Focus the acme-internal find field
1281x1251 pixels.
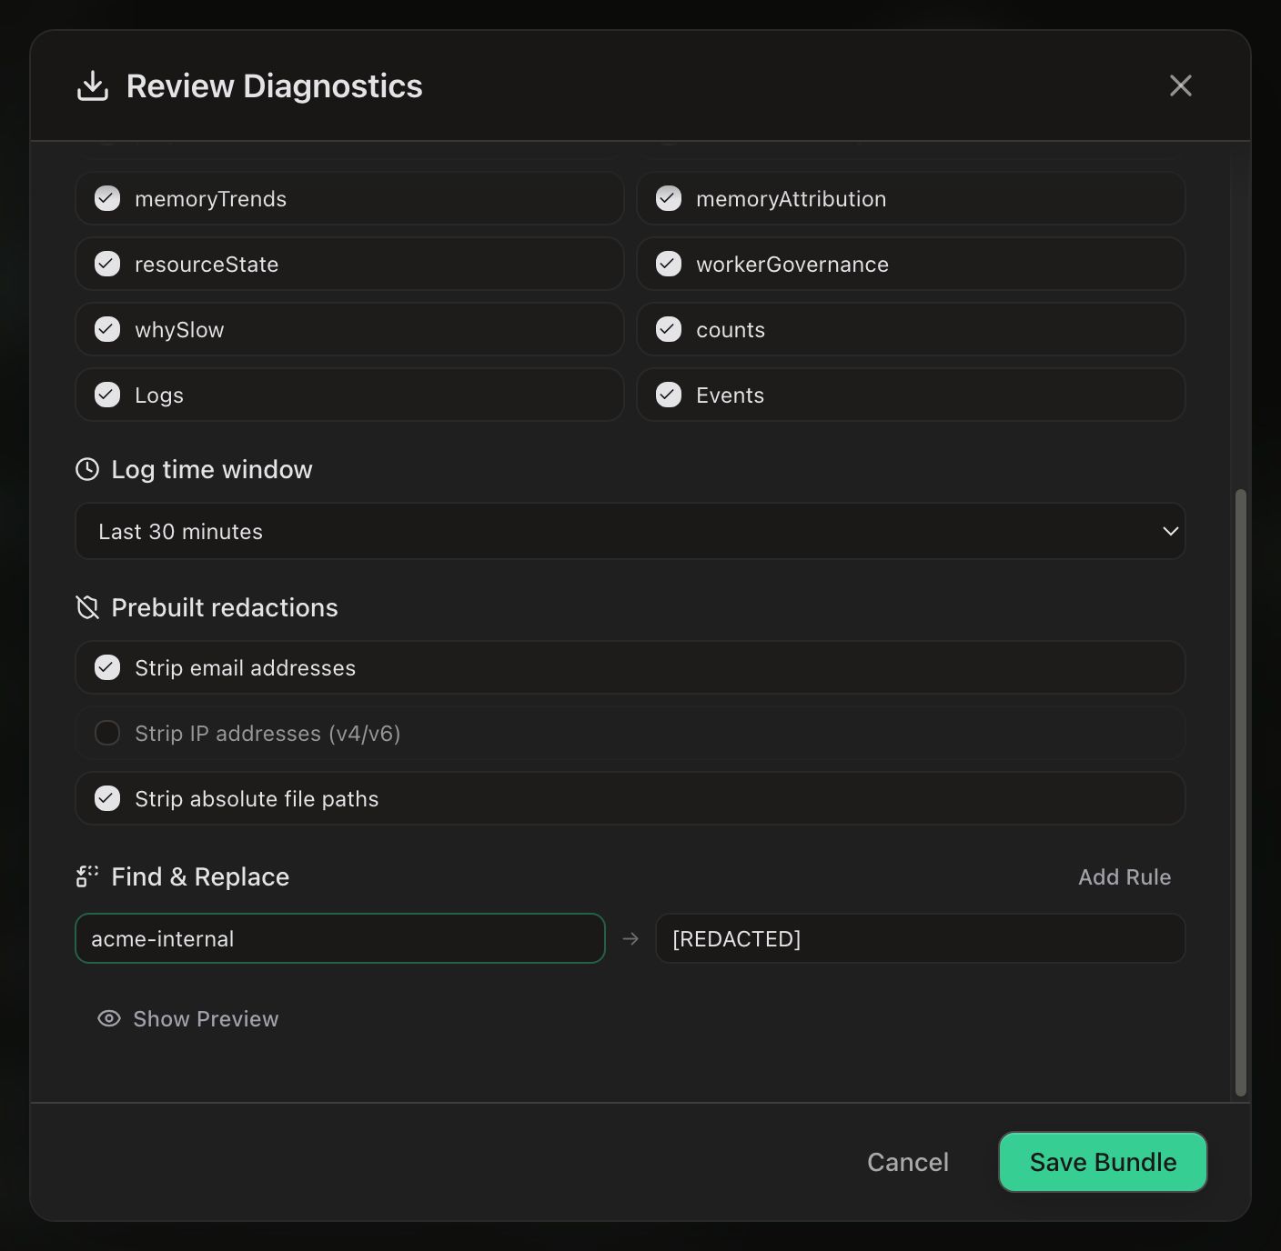pyautogui.click(x=340, y=938)
